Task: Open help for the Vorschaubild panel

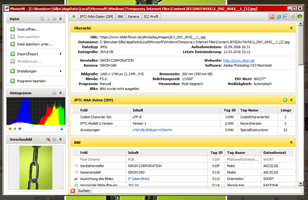Action: pos(54,139)
